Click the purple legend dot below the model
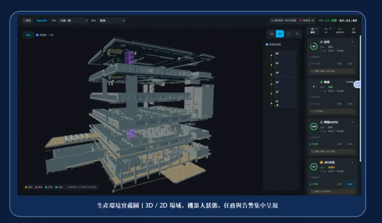The height and width of the screenshot is (223, 382). (36, 187)
